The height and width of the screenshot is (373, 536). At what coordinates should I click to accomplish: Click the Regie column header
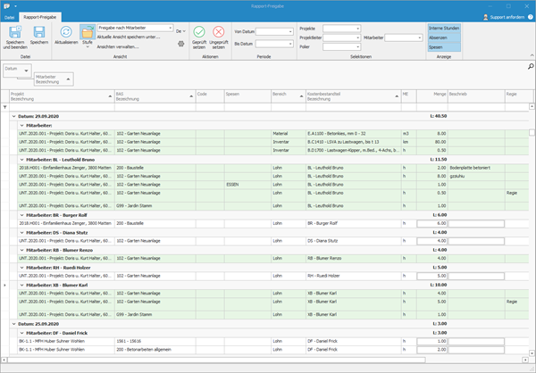pos(517,96)
